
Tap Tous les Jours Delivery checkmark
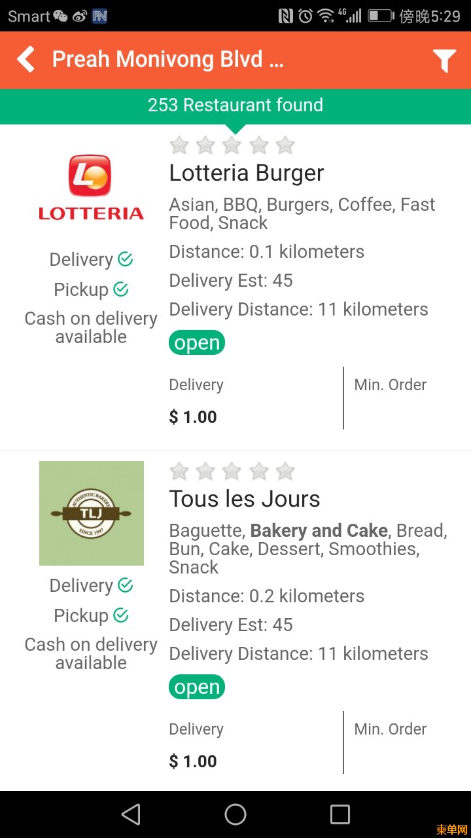point(126,585)
